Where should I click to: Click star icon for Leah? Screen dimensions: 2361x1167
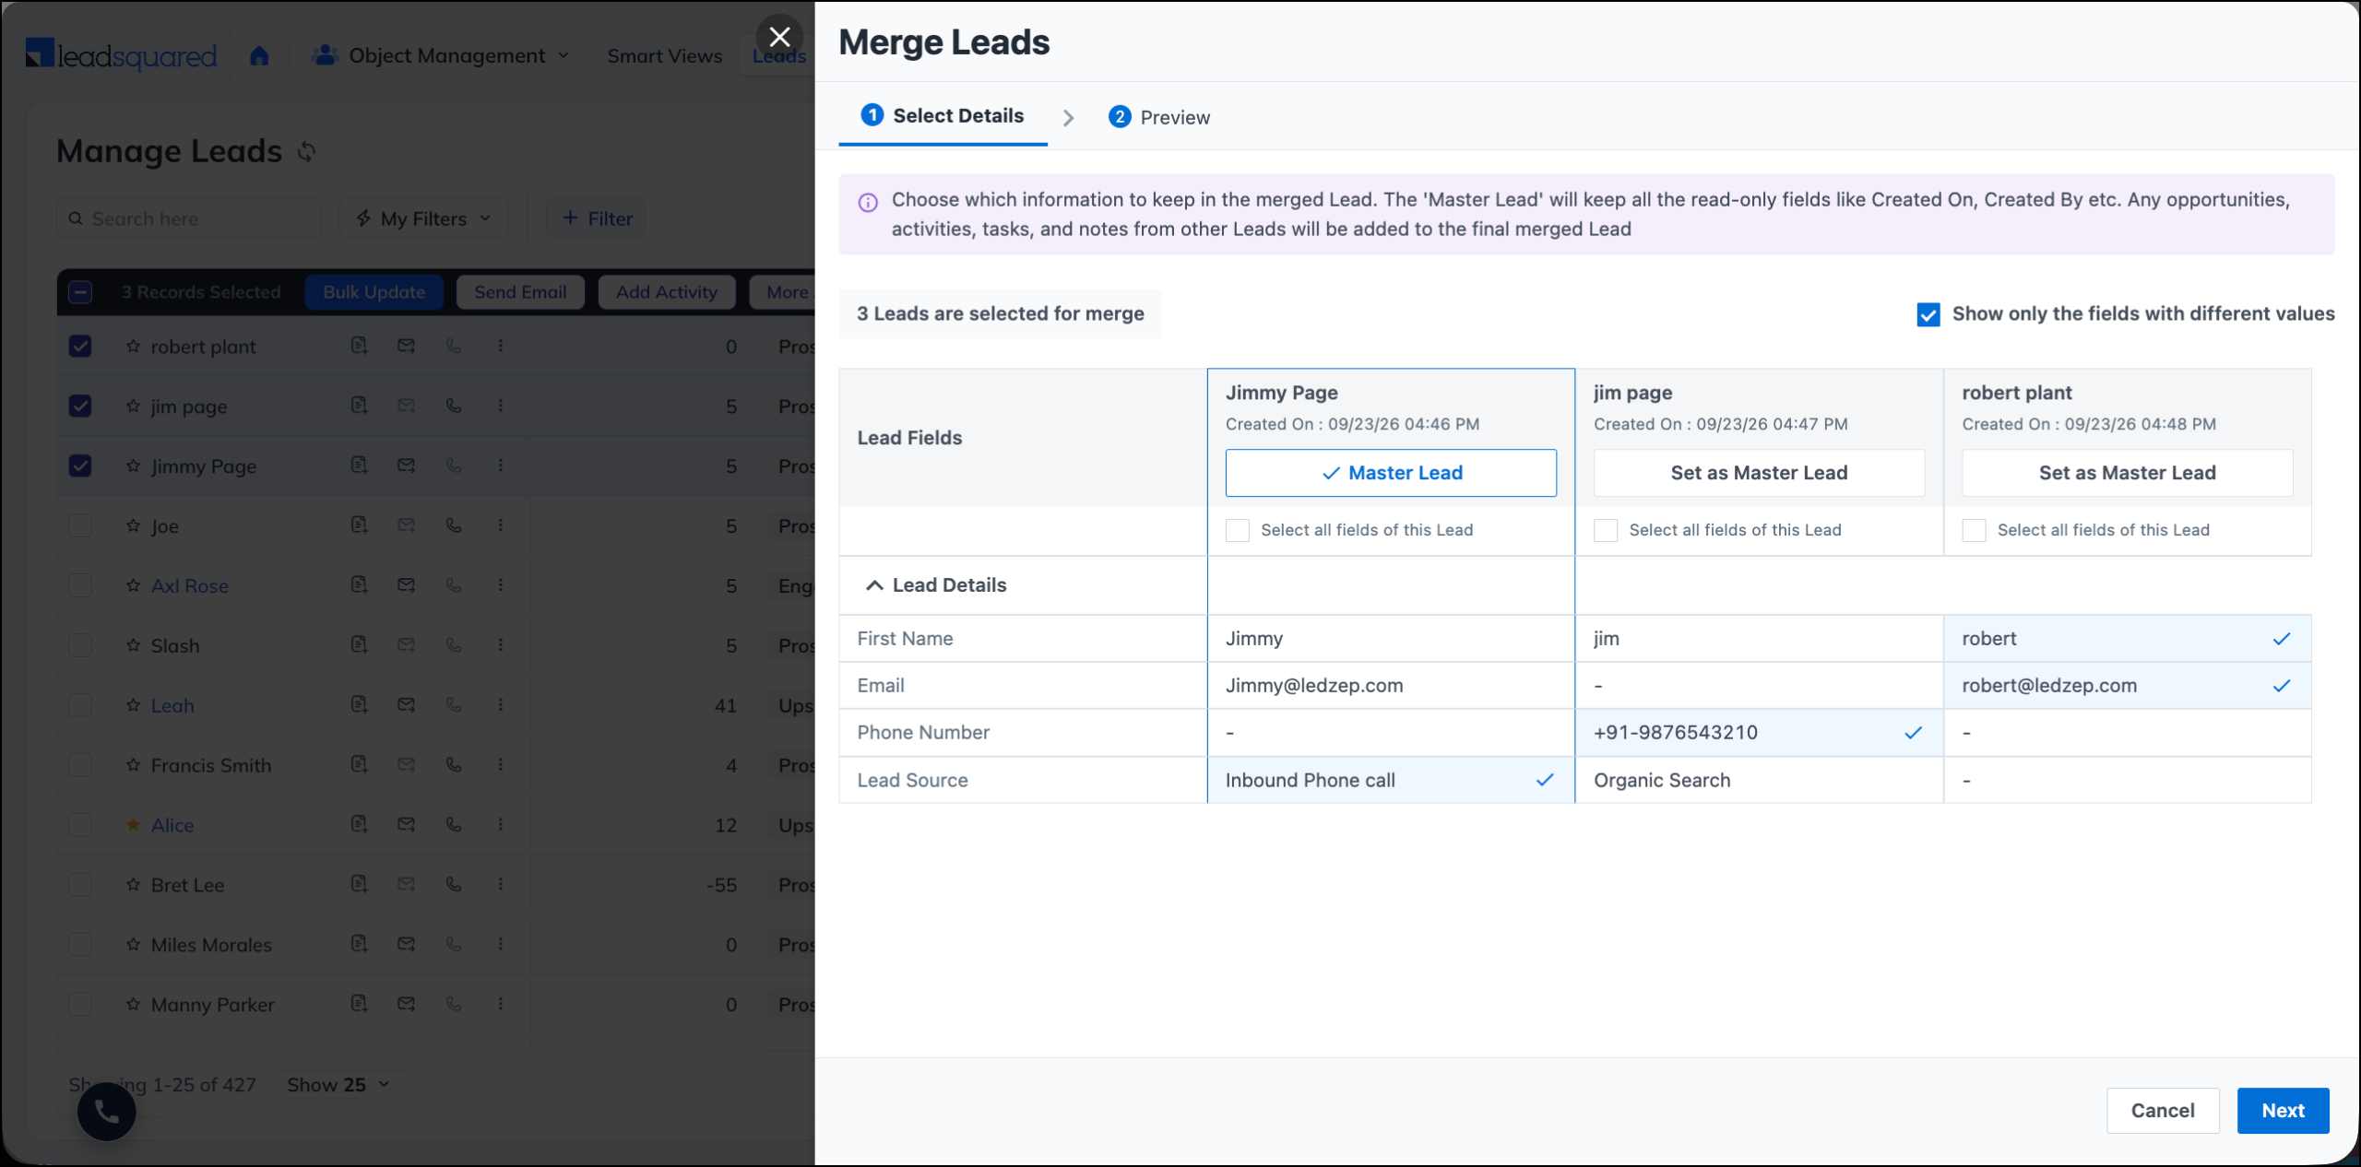tap(133, 705)
